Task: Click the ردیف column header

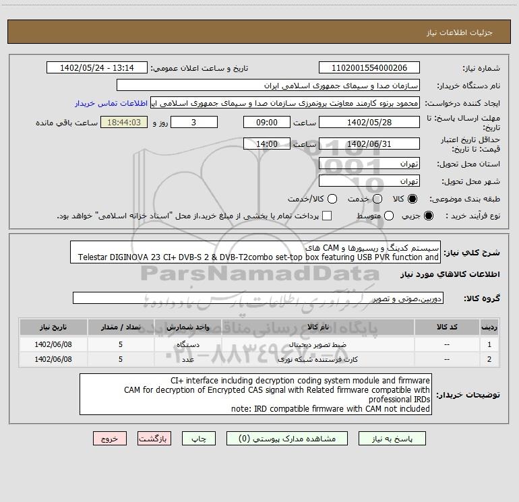Action: pos(489,327)
